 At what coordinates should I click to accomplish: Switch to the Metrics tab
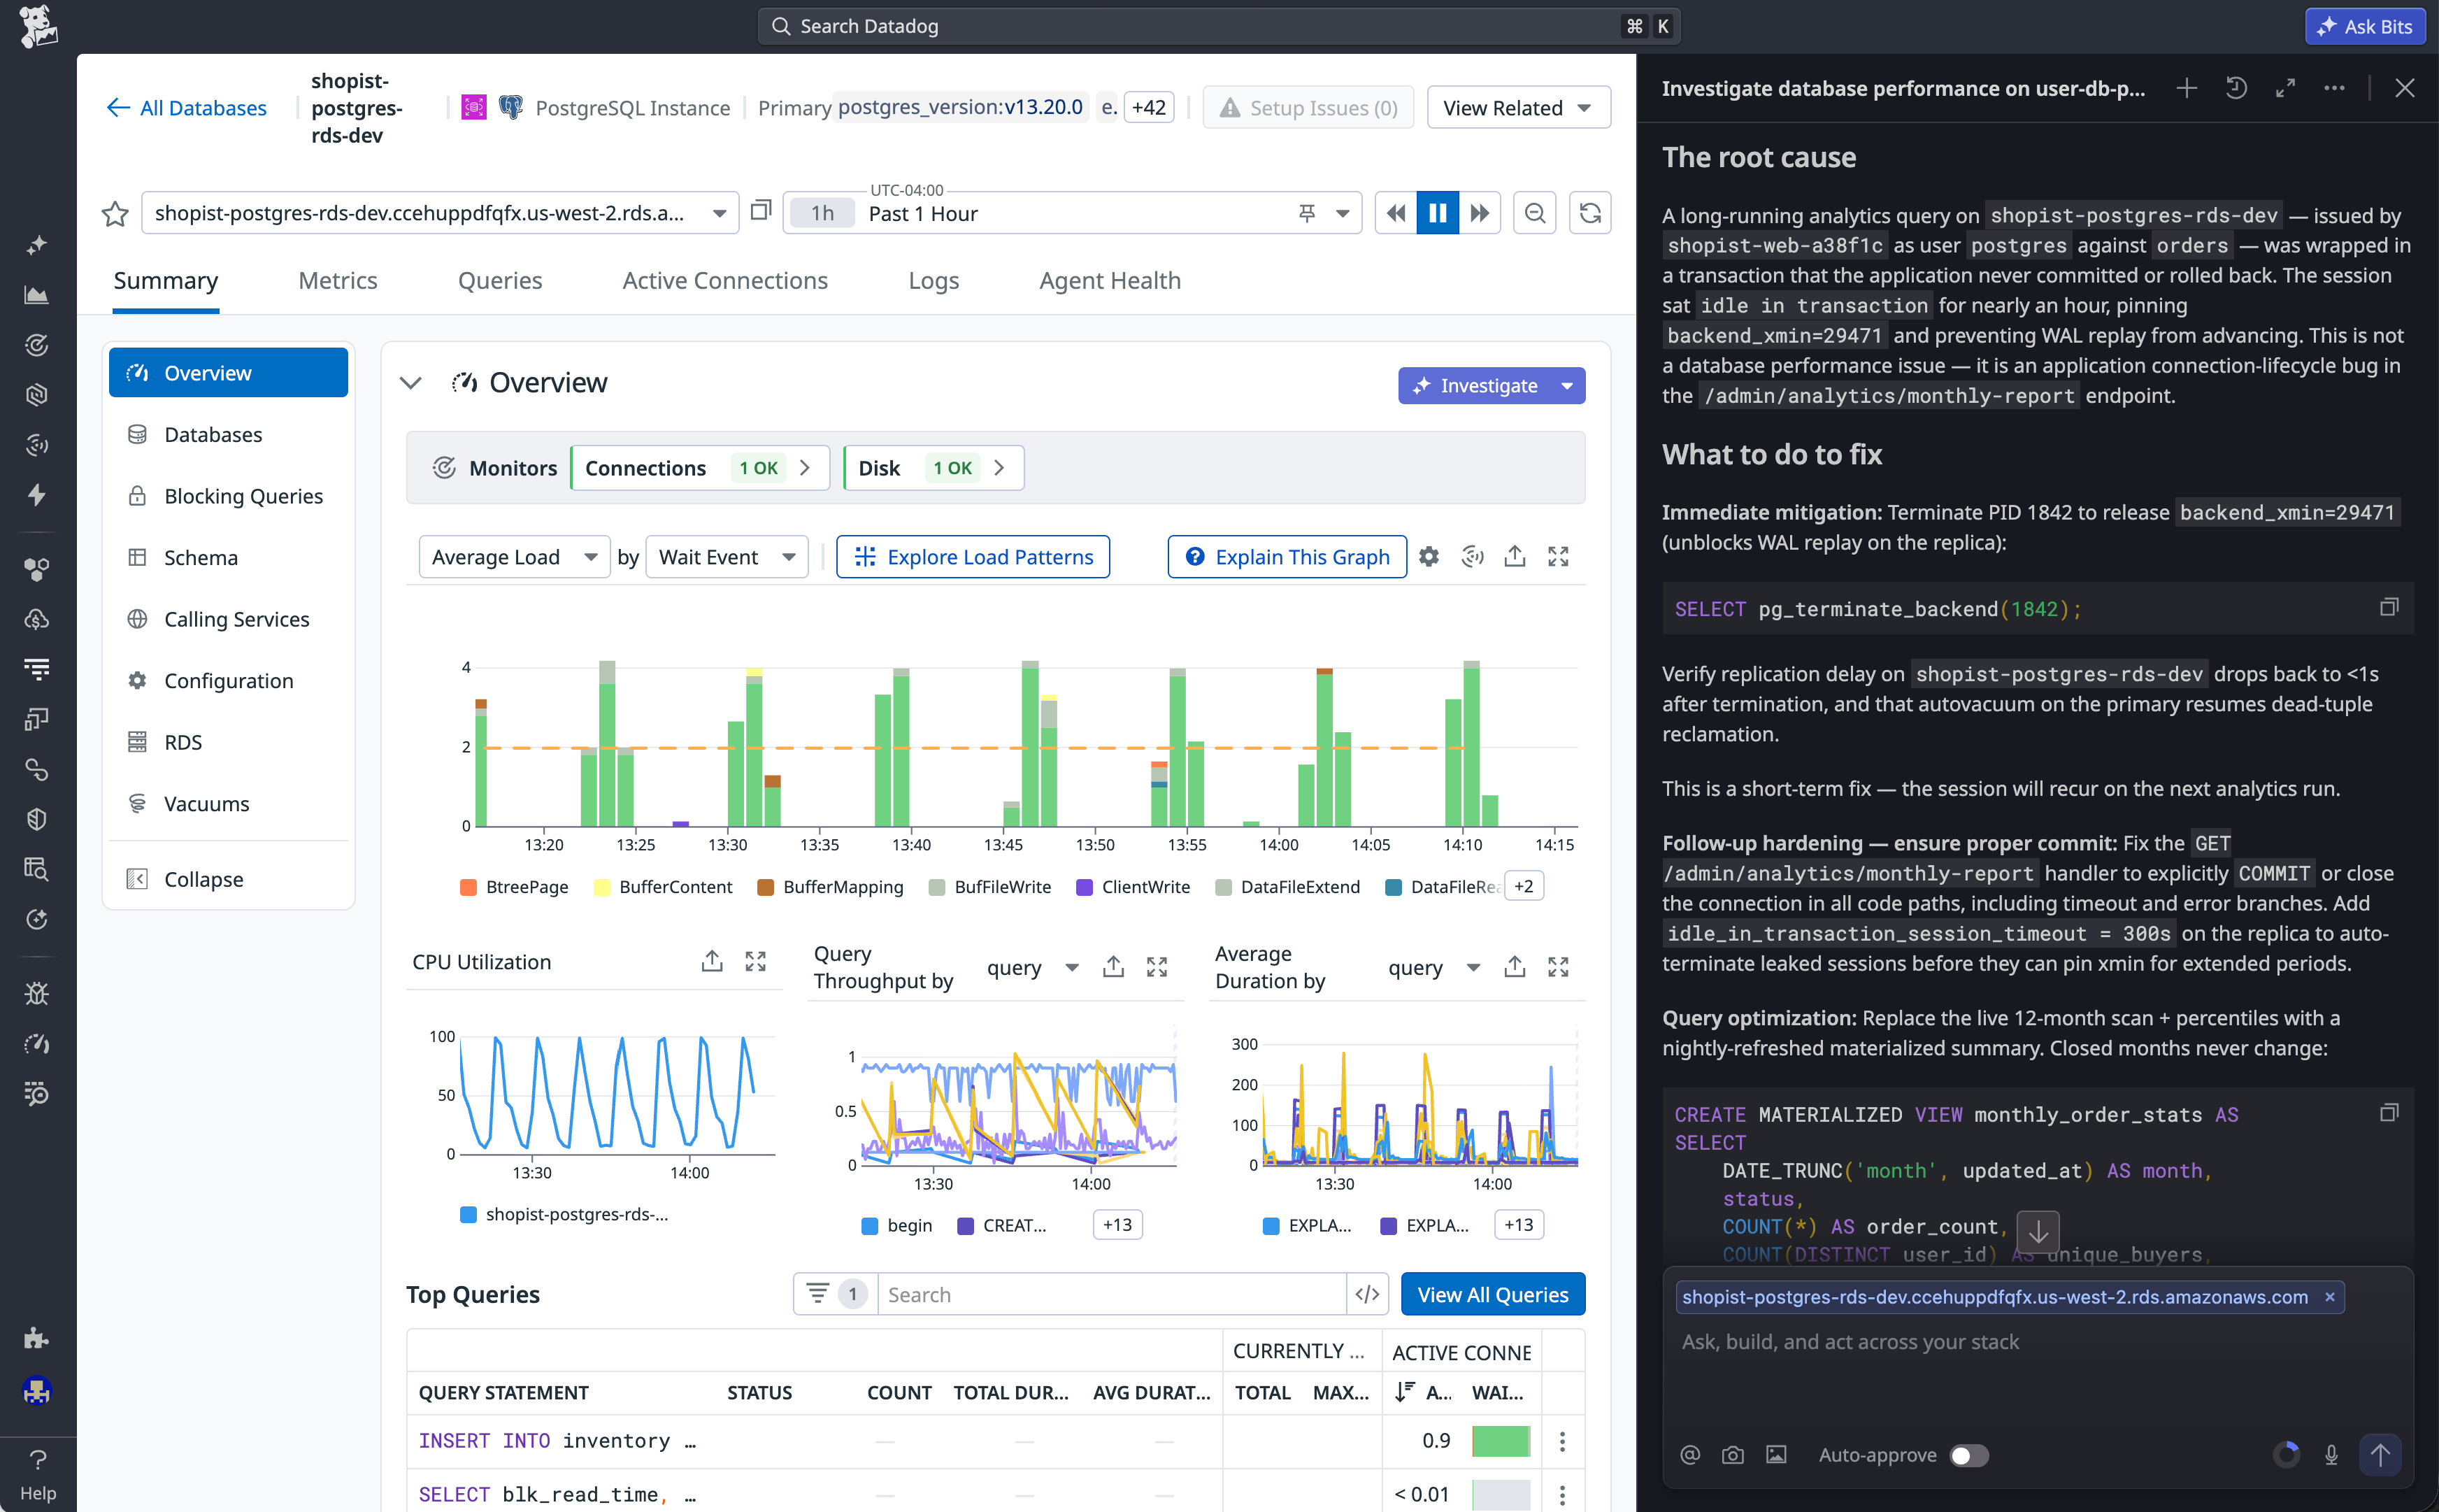(x=338, y=281)
